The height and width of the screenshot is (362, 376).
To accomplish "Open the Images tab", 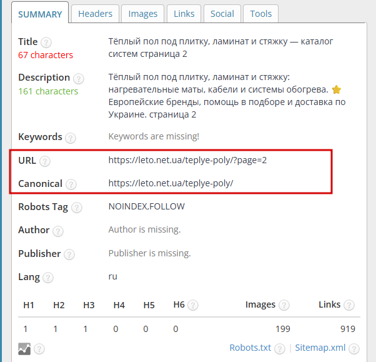I will 142,14.
